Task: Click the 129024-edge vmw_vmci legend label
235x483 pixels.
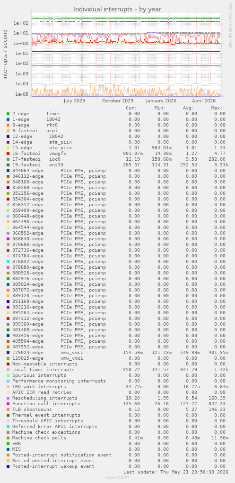Action: pos(48,352)
